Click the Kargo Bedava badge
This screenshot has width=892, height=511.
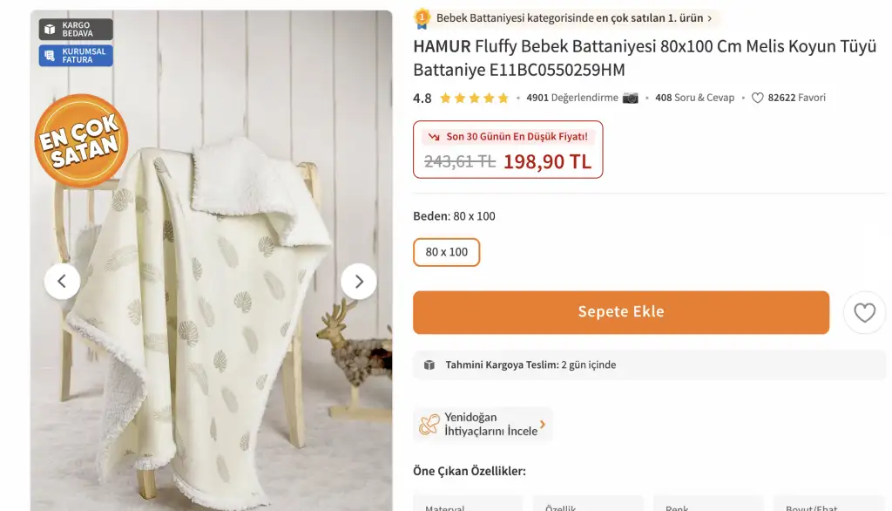(x=76, y=30)
